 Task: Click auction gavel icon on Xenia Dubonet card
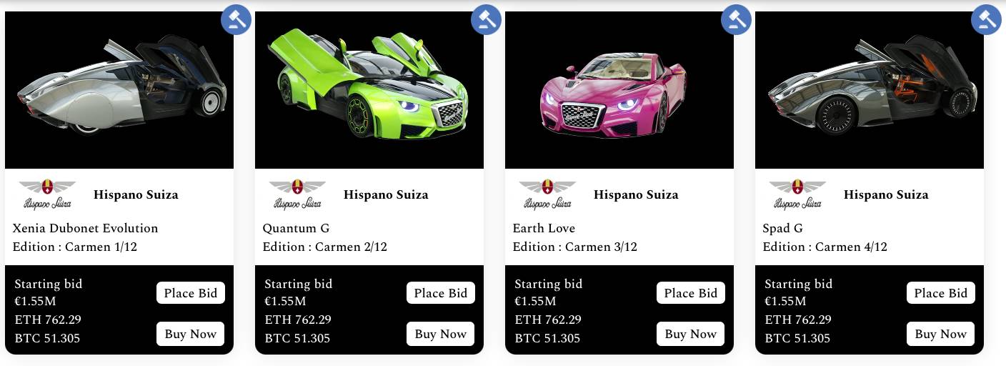[236, 19]
